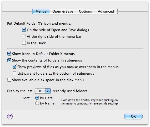Click the blue stepper arrows beside 10
Viewport: 150px width, 127px height.
tap(48, 91)
